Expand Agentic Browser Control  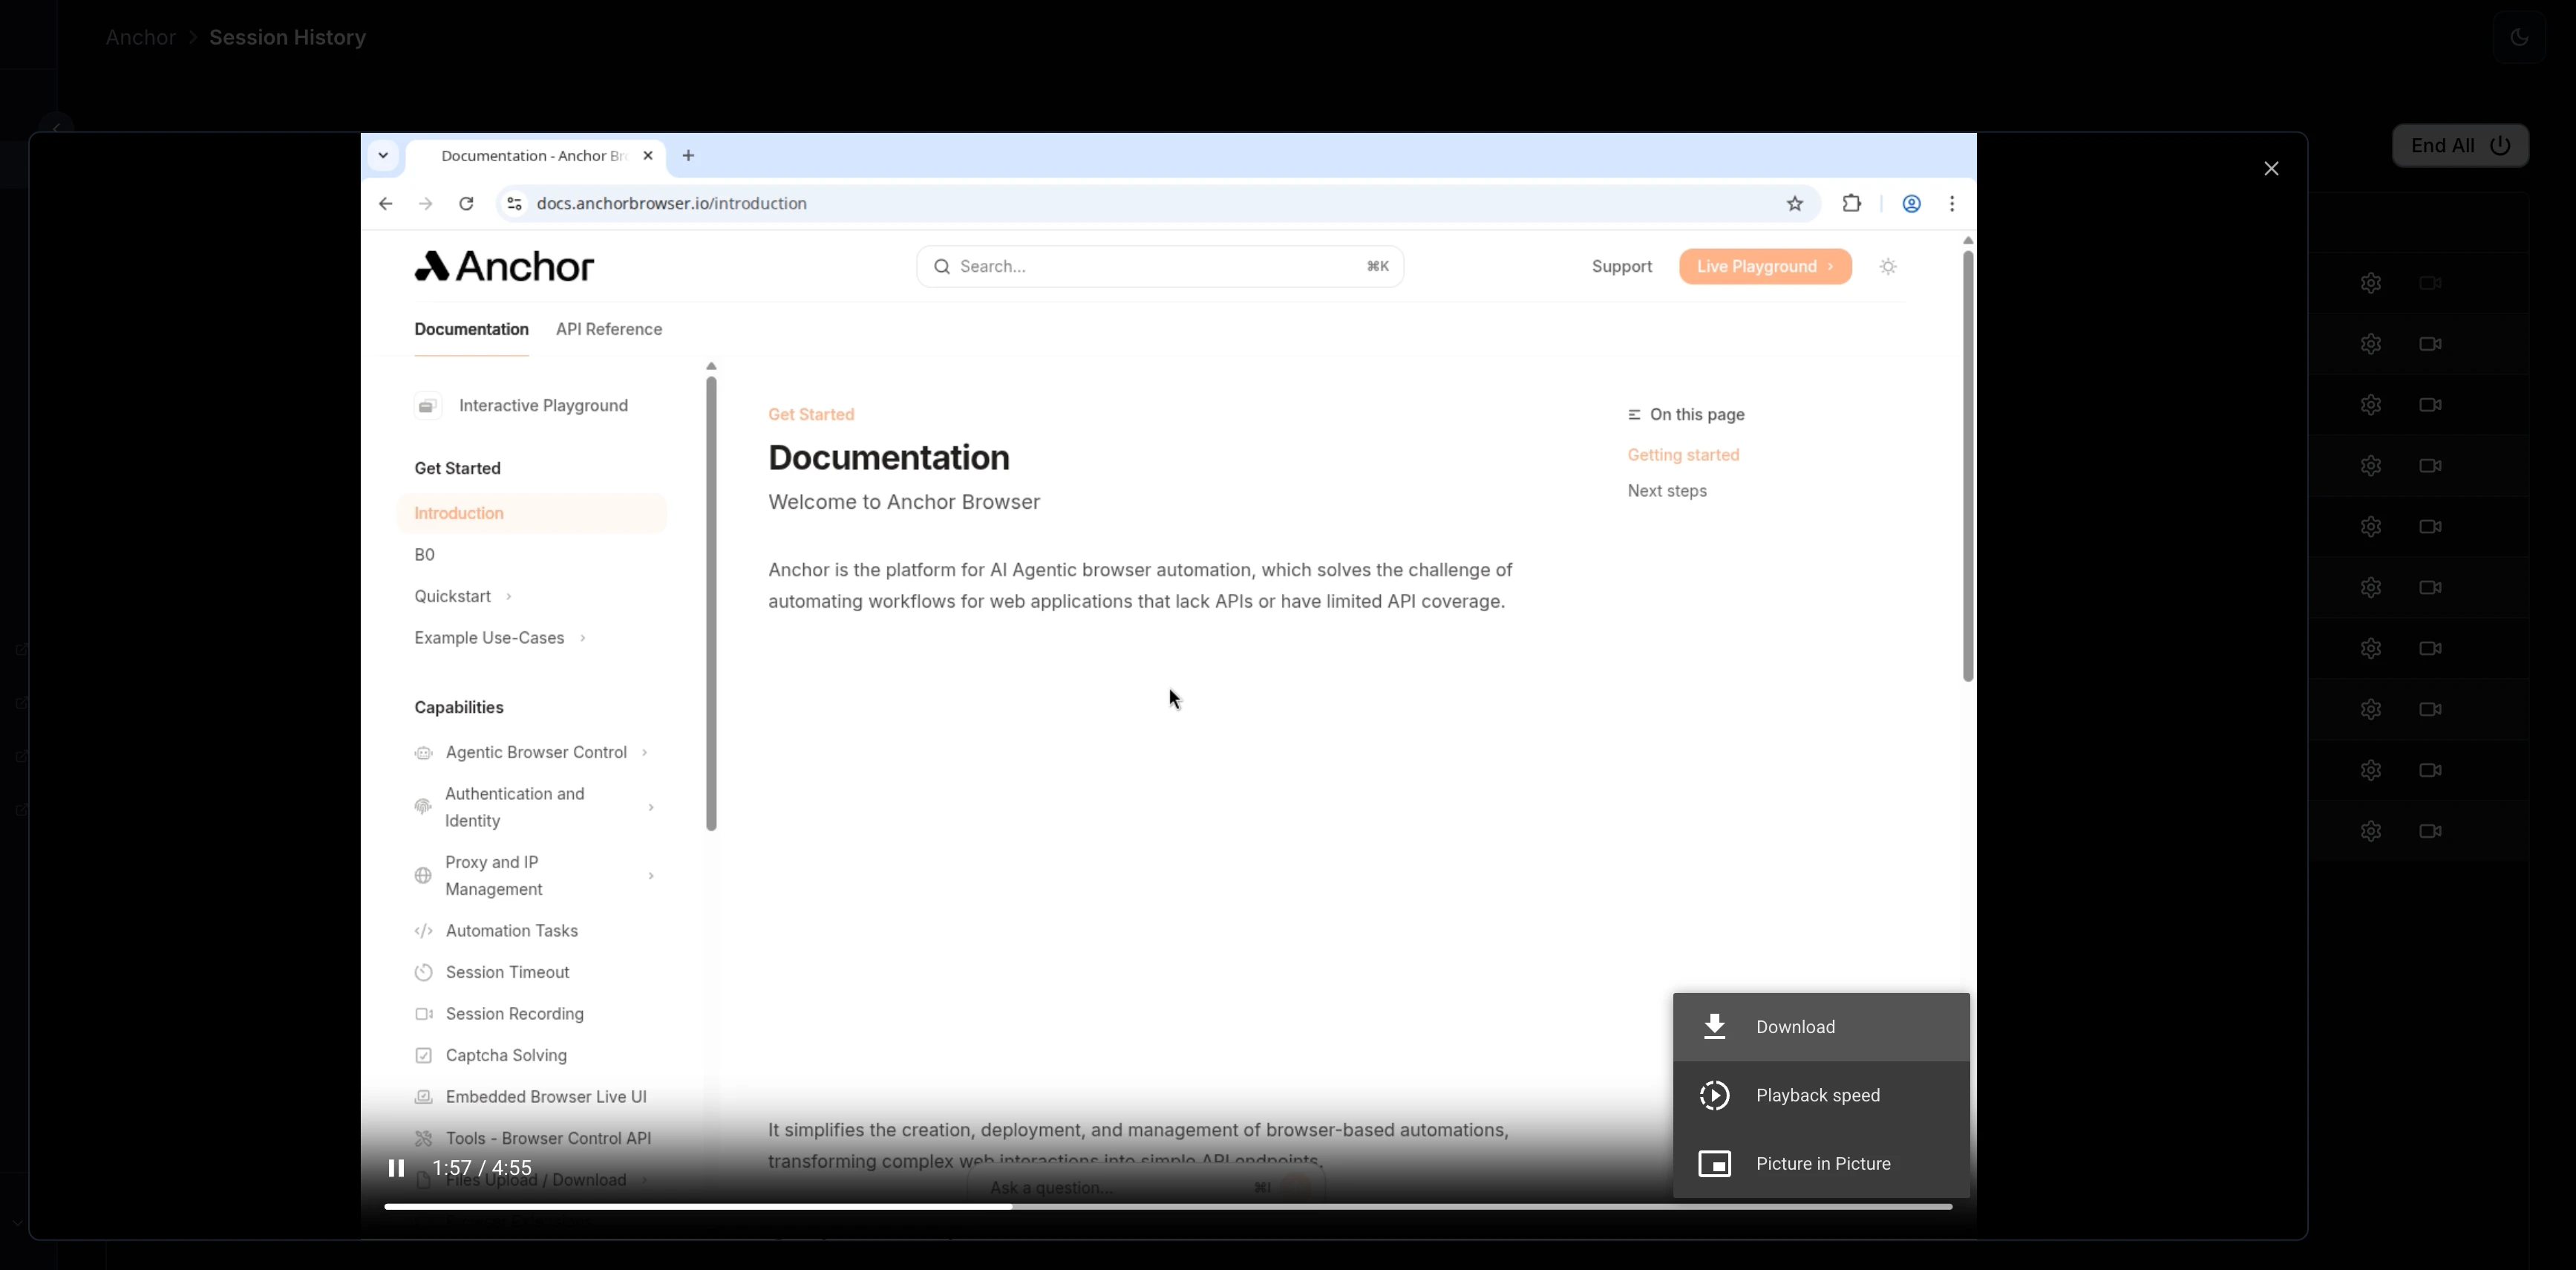[x=536, y=752]
